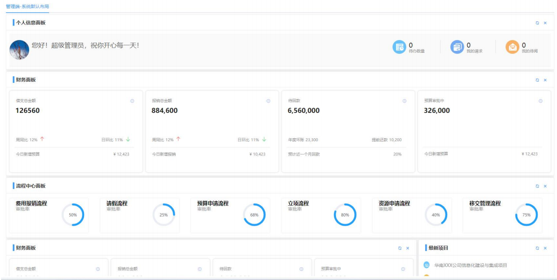
Task: Click the user avatar picture
Action: click(19, 50)
